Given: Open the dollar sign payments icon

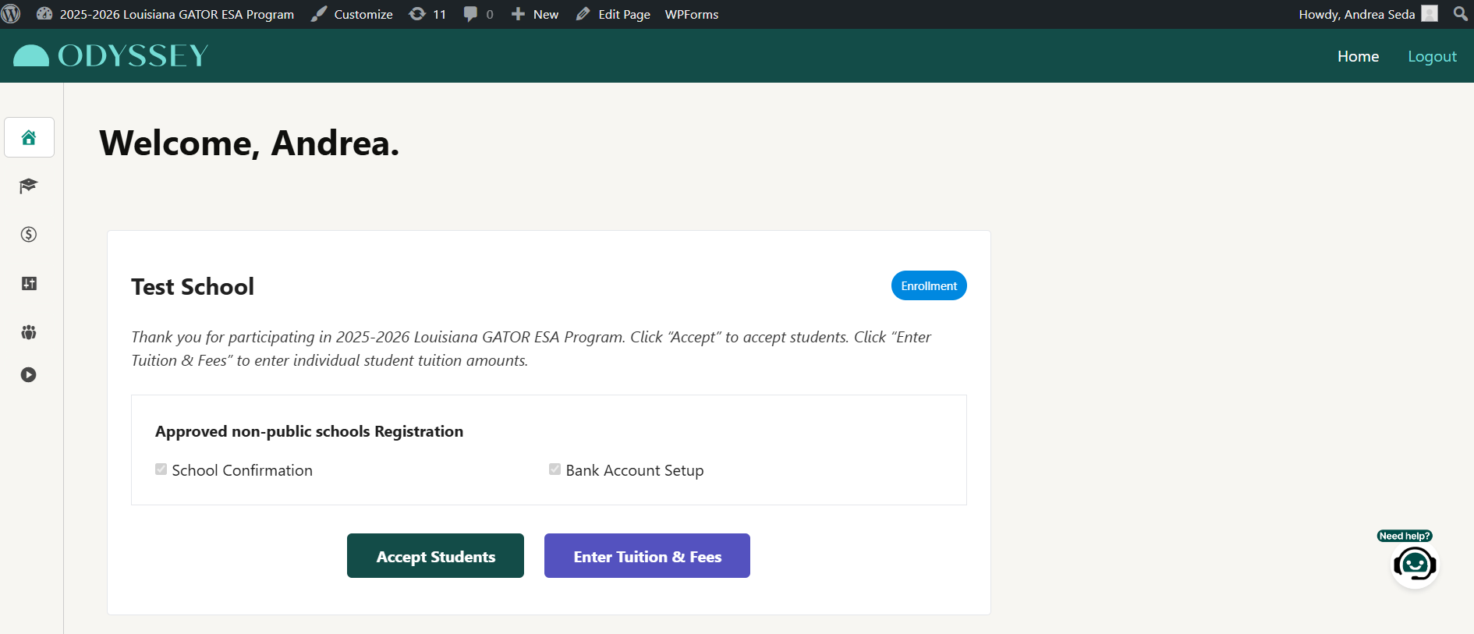Looking at the screenshot, I should coord(29,235).
